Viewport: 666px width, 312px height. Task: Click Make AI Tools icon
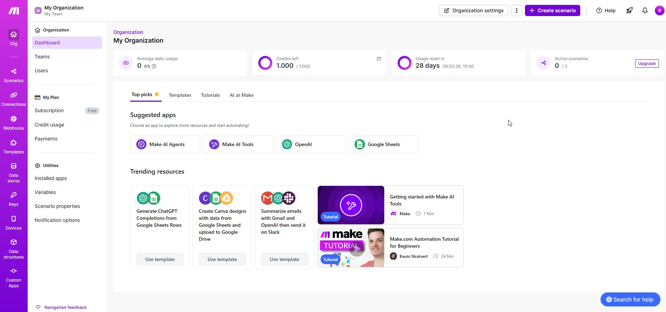214,144
